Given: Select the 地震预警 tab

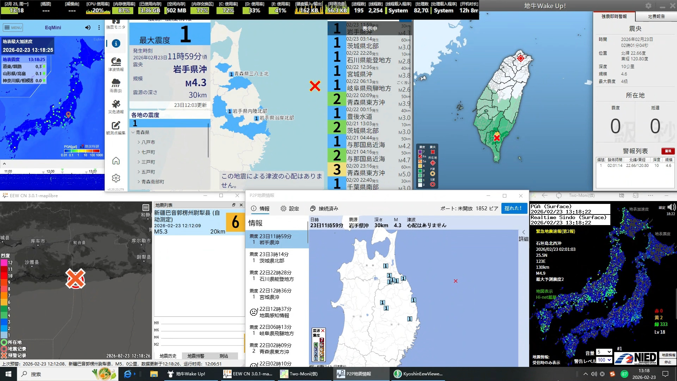Looking at the screenshot, I should pyautogui.click(x=196, y=356).
